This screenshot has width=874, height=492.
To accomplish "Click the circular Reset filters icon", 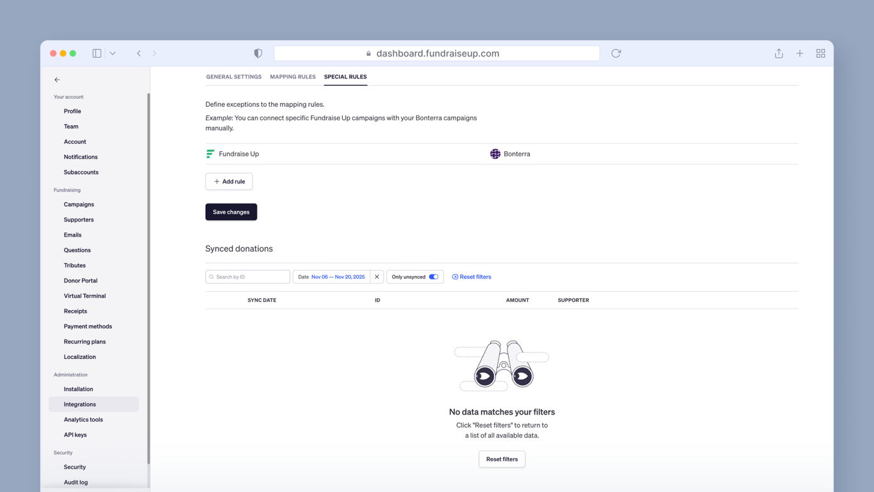I will pos(454,276).
